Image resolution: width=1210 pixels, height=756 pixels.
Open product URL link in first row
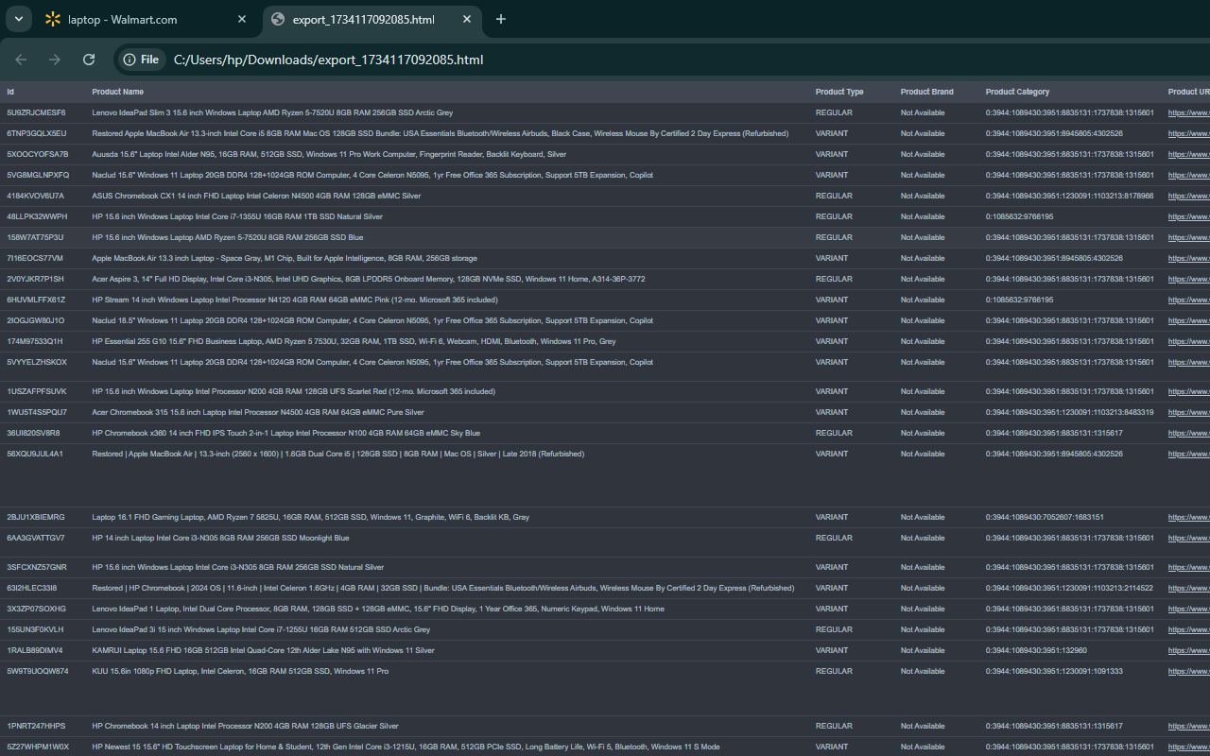coord(1188,112)
